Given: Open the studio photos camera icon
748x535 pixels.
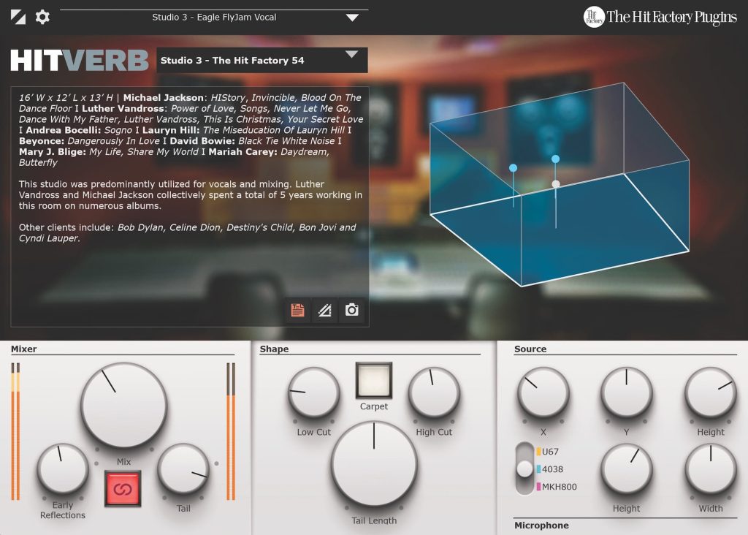Looking at the screenshot, I should click(x=352, y=310).
